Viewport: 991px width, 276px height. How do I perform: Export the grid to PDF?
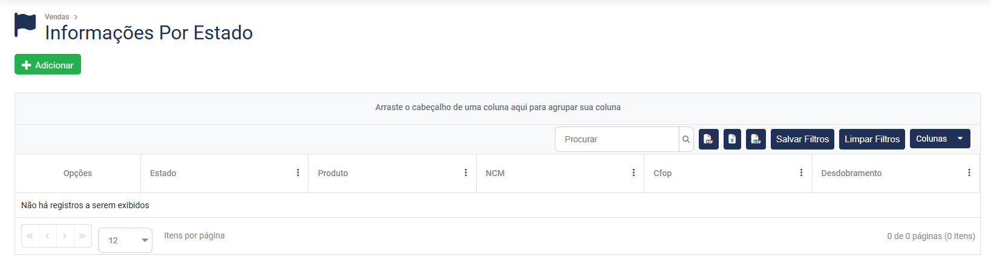pyautogui.click(x=708, y=139)
